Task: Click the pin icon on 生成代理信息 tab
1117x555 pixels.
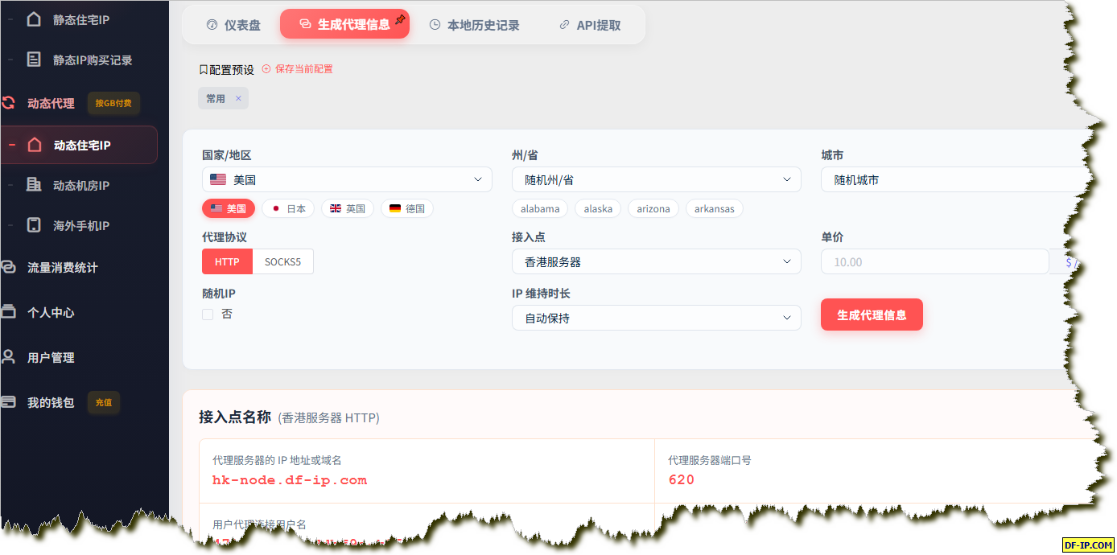Action: pos(401,19)
